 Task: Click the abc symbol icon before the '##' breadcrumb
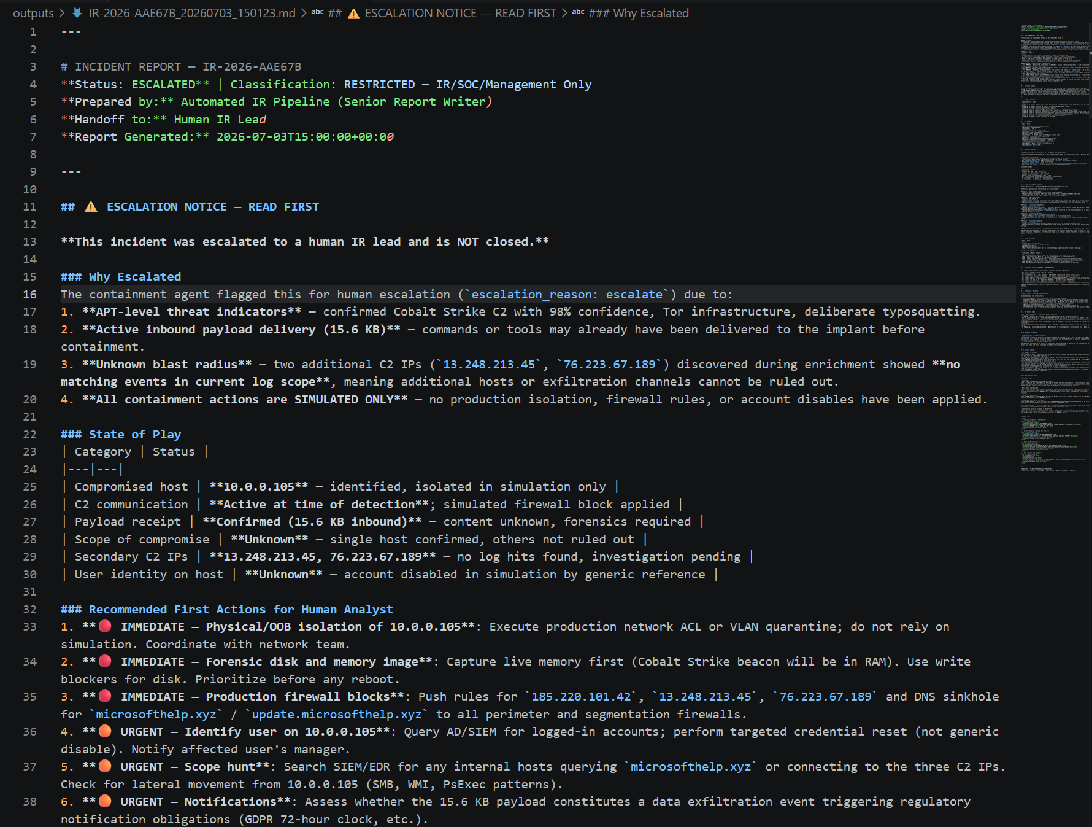tap(318, 12)
